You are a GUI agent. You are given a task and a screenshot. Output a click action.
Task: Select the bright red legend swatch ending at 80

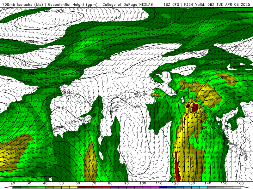point(106,187)
